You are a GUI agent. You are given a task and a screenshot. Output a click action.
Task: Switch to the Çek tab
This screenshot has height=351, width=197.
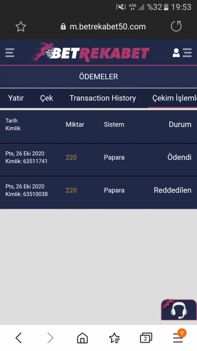[46, 98]
